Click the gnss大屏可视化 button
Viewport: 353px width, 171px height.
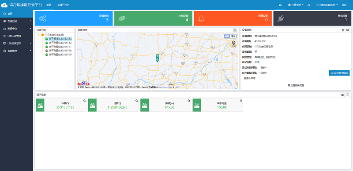(339, 73)
